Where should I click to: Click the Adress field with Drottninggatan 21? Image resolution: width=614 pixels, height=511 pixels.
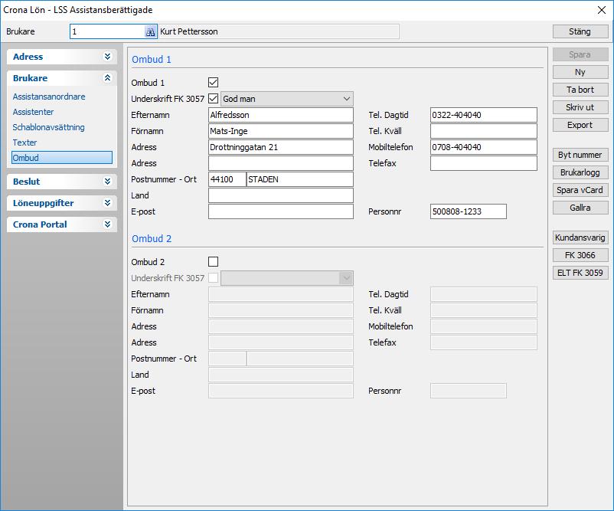click(x=281, y=147)
